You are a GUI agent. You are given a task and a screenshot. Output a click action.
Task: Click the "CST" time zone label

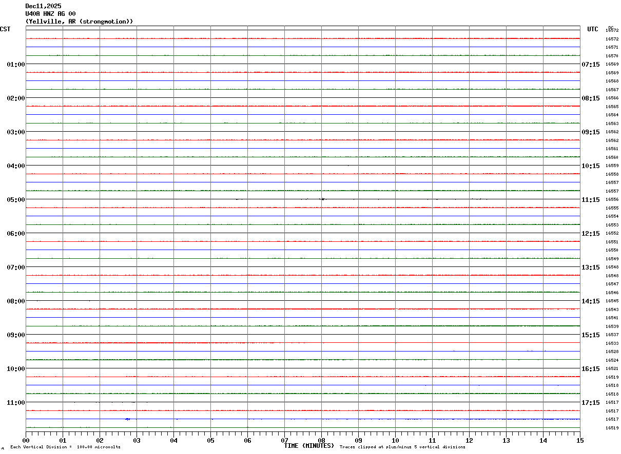tap(5, 29)
